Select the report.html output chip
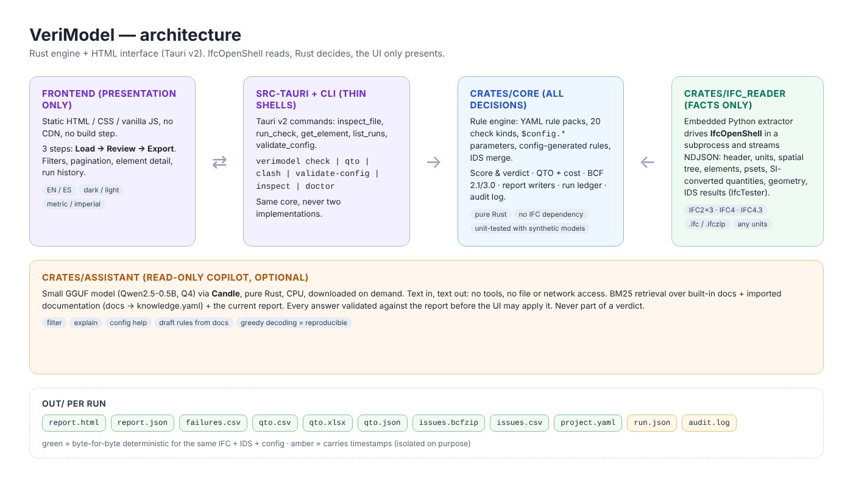853x487 pixels. 74,422
